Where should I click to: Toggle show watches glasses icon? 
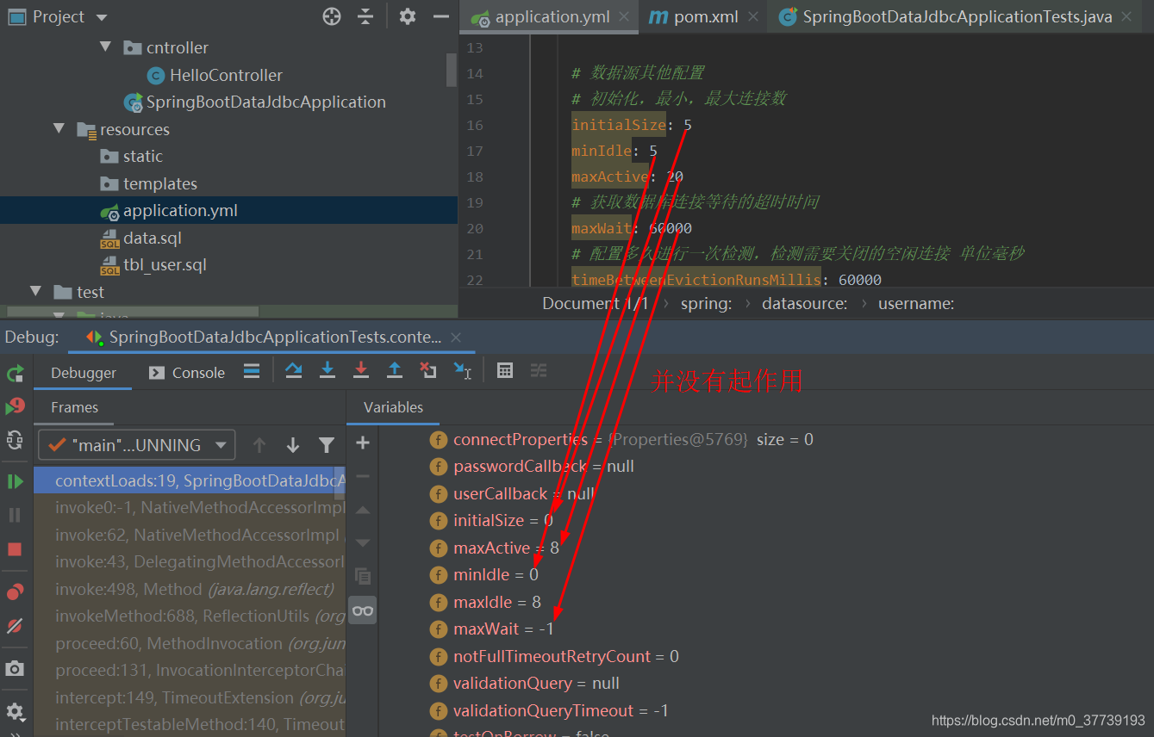(x=363, y=611)
